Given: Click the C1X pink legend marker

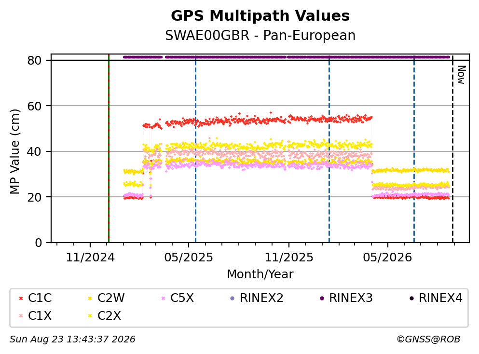Looking at the screenshot, I should point(21,316).
